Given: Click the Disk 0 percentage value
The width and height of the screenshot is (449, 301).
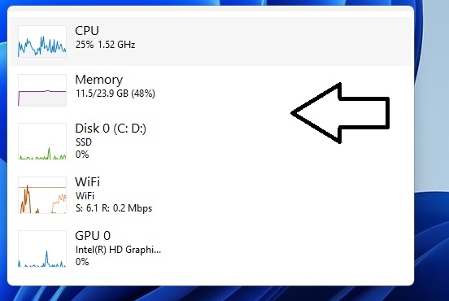Looking at the screenshot, I should click(x=82, y=155).
